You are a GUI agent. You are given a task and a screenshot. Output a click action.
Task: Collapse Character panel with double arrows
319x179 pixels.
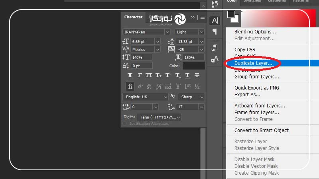(x=193, y=17)
